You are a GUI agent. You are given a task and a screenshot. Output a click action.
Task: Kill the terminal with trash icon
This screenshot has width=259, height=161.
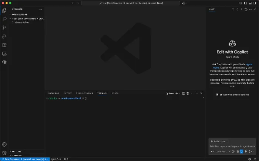pyautogui.click(x=188, y=93)
